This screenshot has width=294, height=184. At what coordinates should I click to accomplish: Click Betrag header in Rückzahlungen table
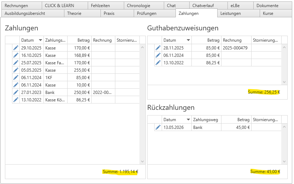pyautogui.click(x=236, y=120)
